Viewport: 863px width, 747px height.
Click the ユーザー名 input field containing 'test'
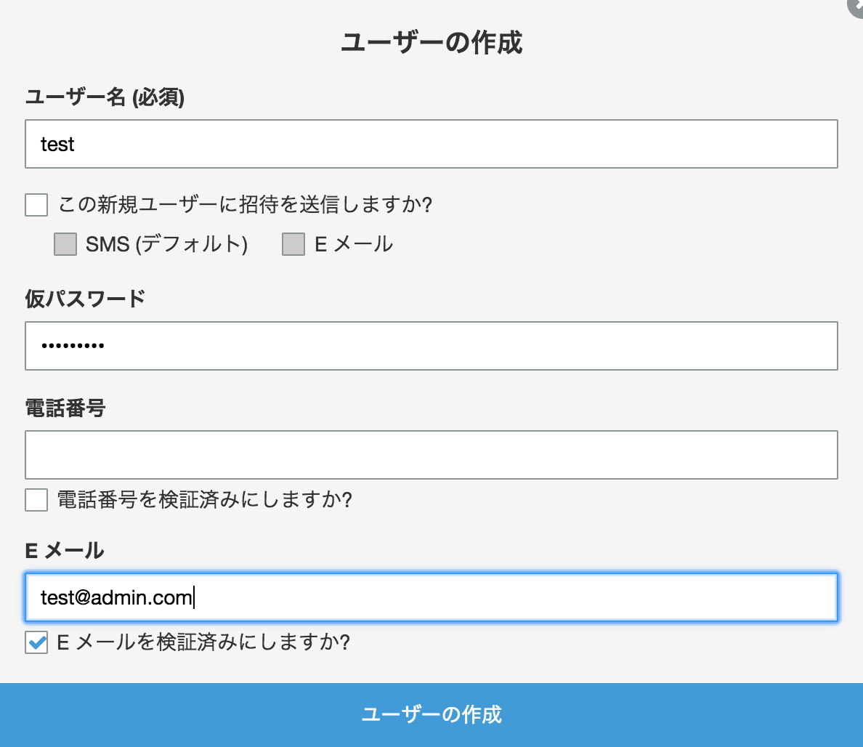coord(431,144)
